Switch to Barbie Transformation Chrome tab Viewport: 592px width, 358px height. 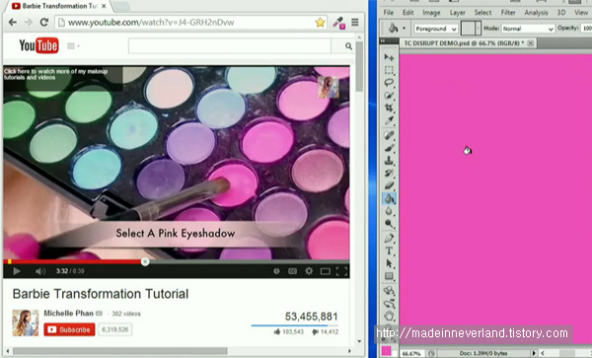coord(58,6)
